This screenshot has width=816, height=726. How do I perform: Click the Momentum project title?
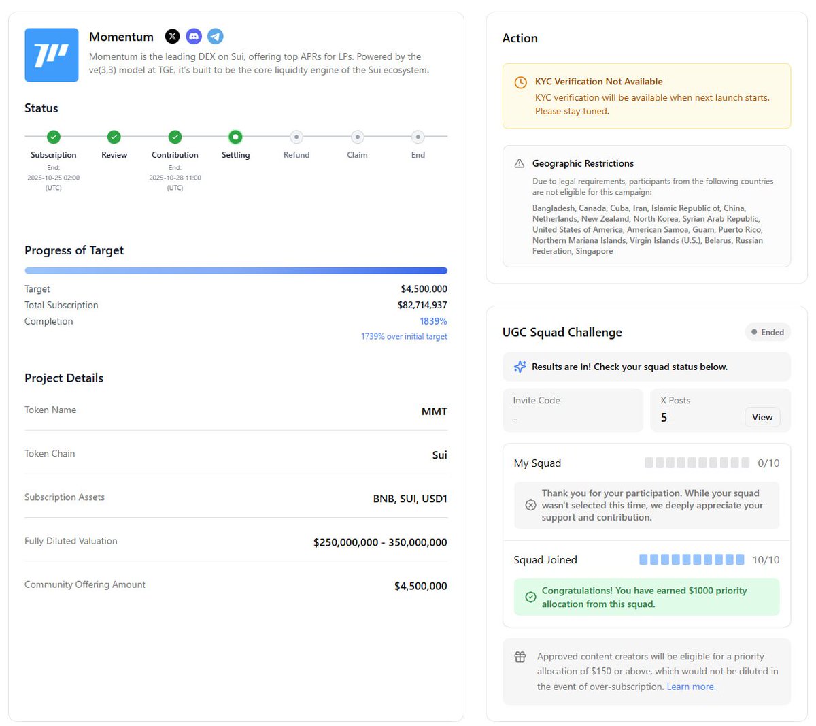(x=121, y=37)
